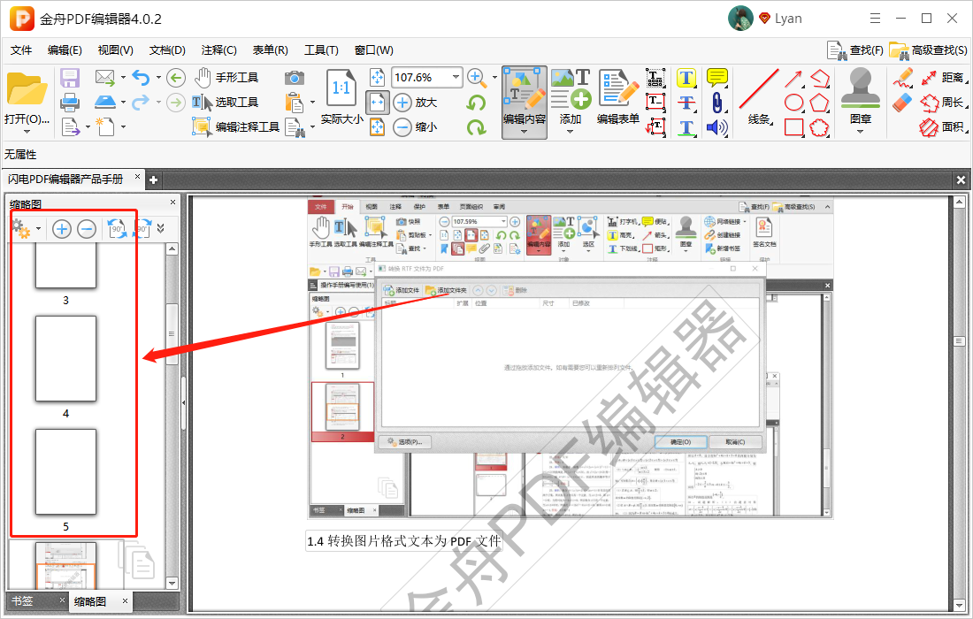Expand the New Document dropdown arrow
Viewport: 973px width, 619px height.
coord(124,127)
